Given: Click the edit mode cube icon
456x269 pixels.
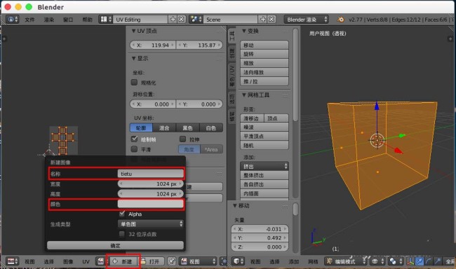Looking at the screenshot, I should [329, 261].
